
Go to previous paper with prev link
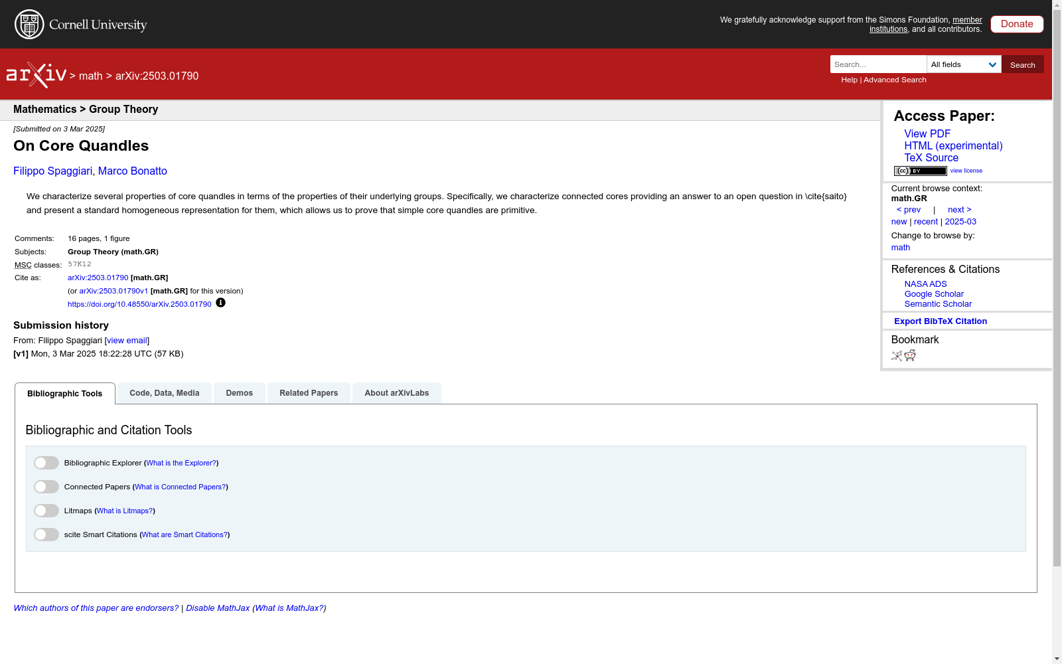tap(909, 210)
